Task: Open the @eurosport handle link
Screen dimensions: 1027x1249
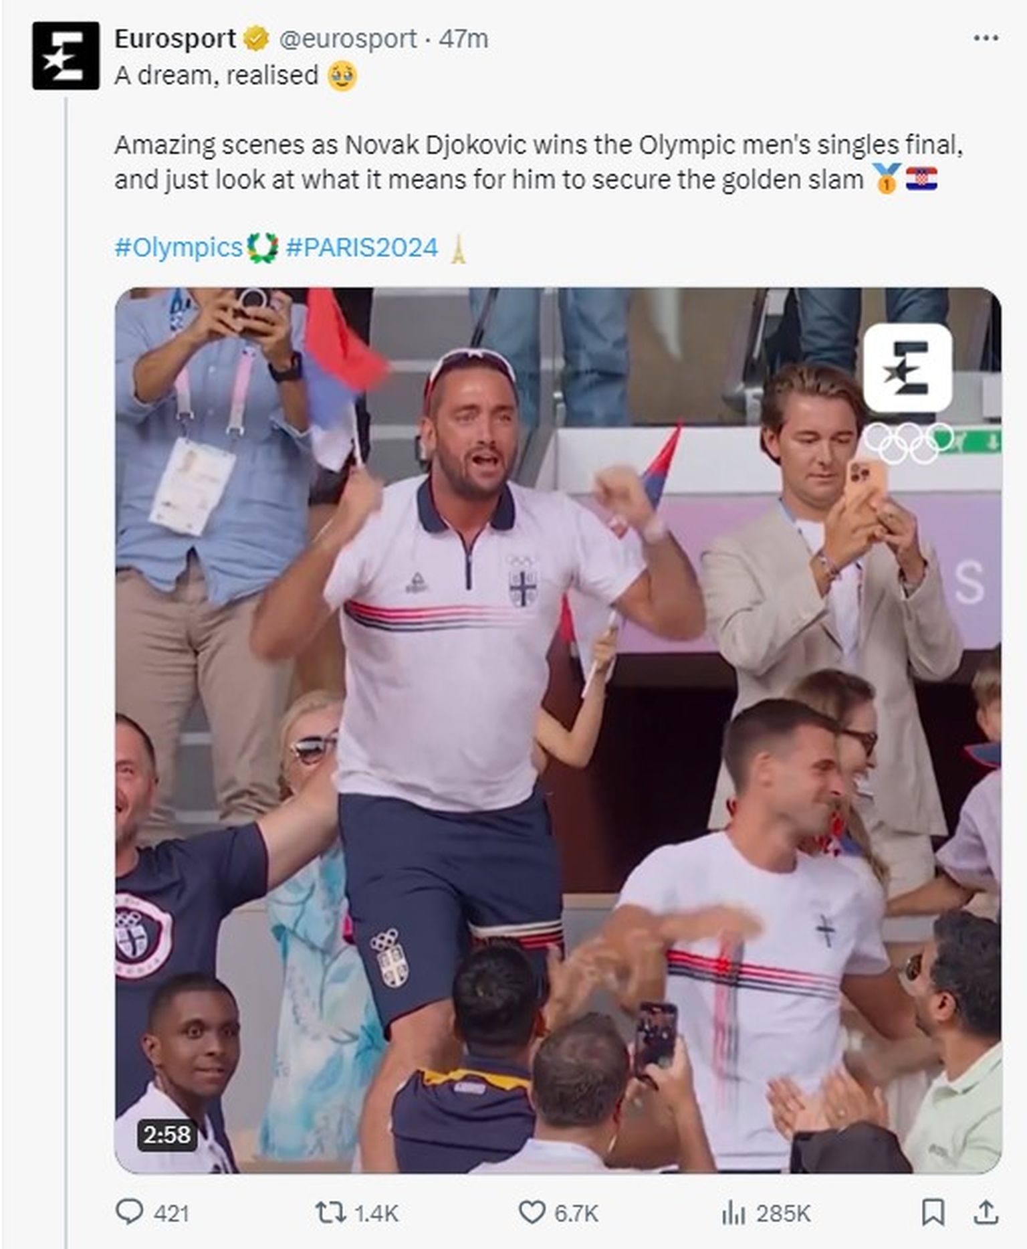Action: 348,39
